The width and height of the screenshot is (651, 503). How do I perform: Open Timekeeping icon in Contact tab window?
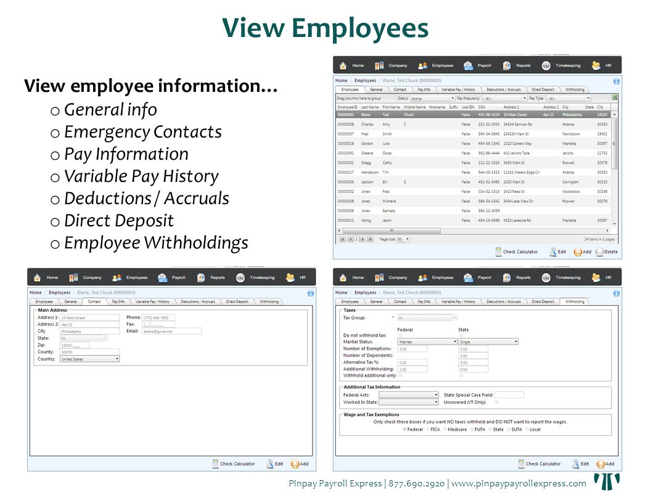tap(240, 277)
